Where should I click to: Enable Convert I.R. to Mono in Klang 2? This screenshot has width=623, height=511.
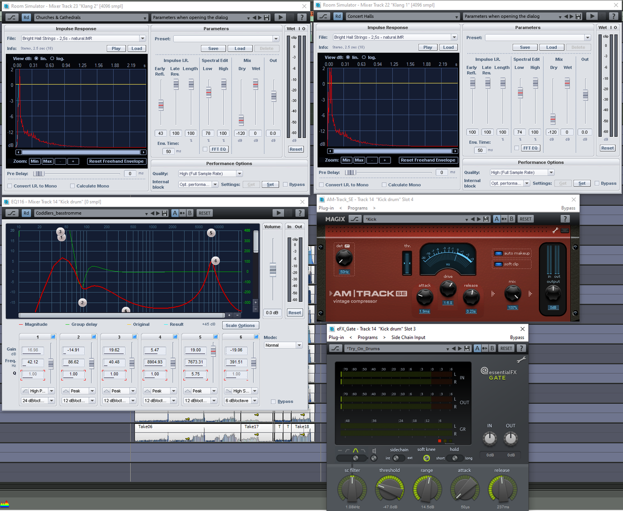[x=10, y=186]
